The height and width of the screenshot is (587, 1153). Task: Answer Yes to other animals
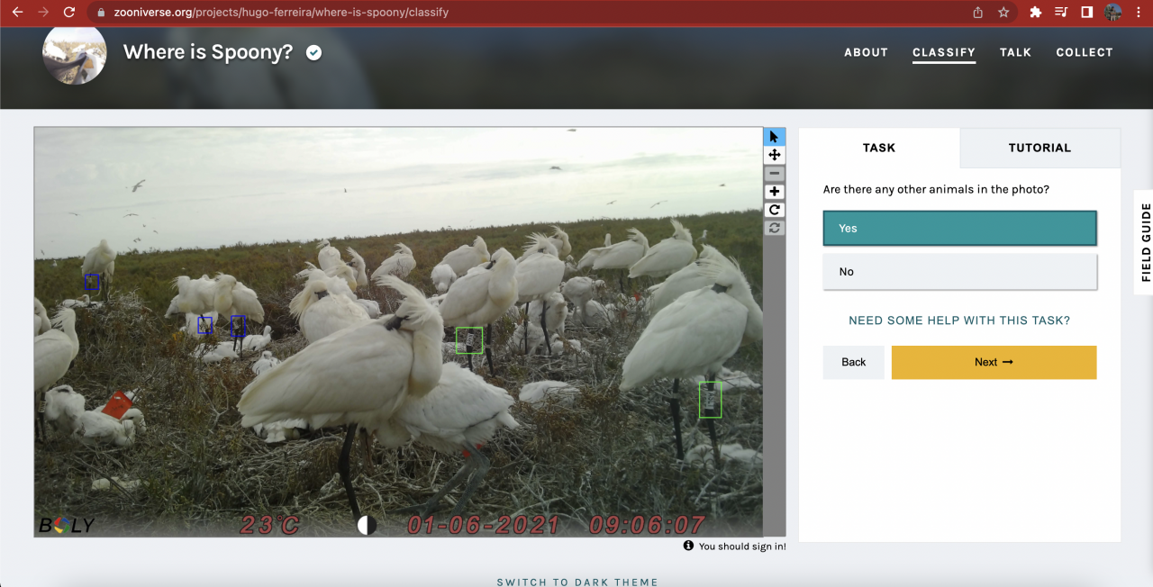point(960,228)
